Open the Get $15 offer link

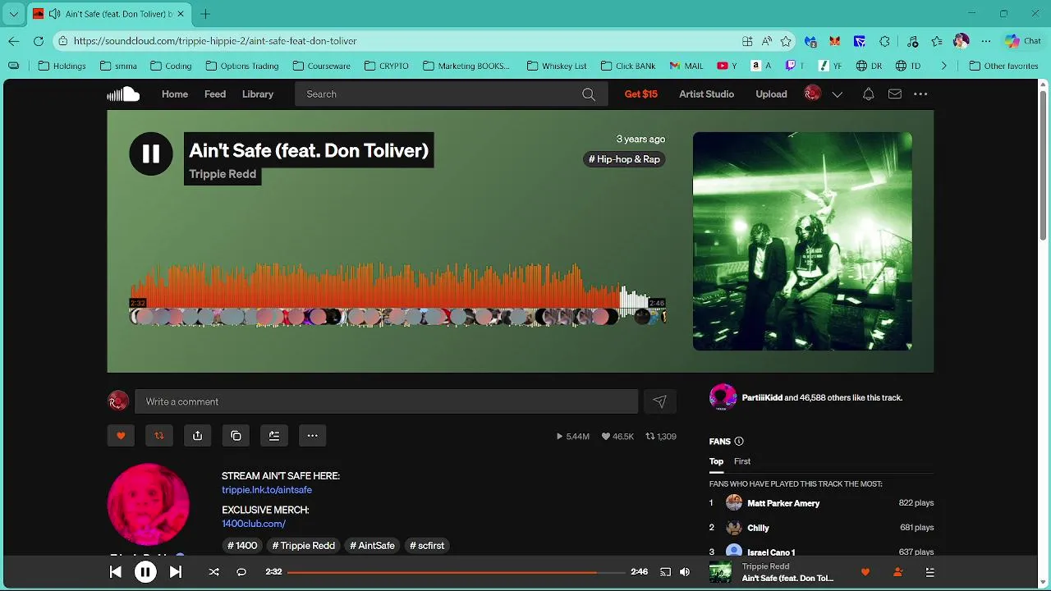coord(641,94)
